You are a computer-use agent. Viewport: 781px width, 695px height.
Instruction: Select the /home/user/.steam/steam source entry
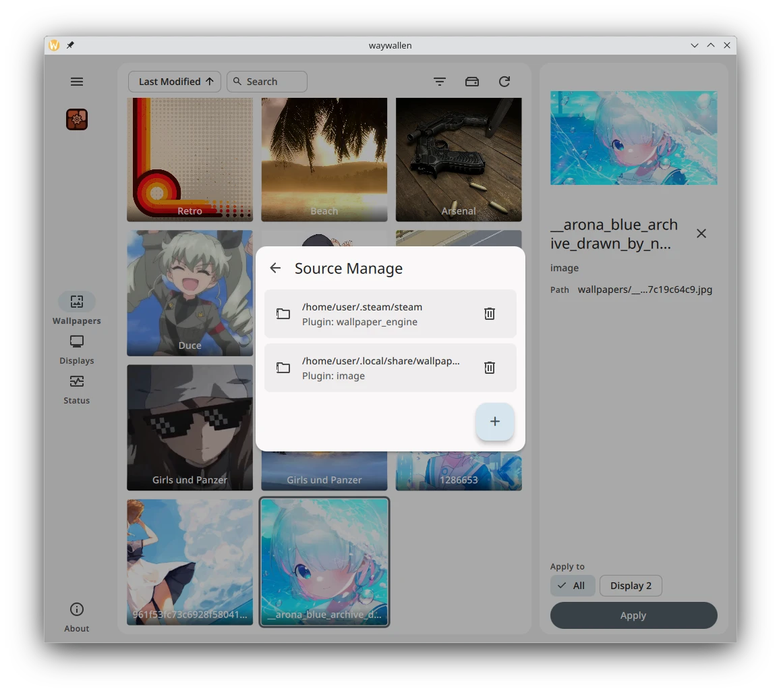click(x=390, y=314)
